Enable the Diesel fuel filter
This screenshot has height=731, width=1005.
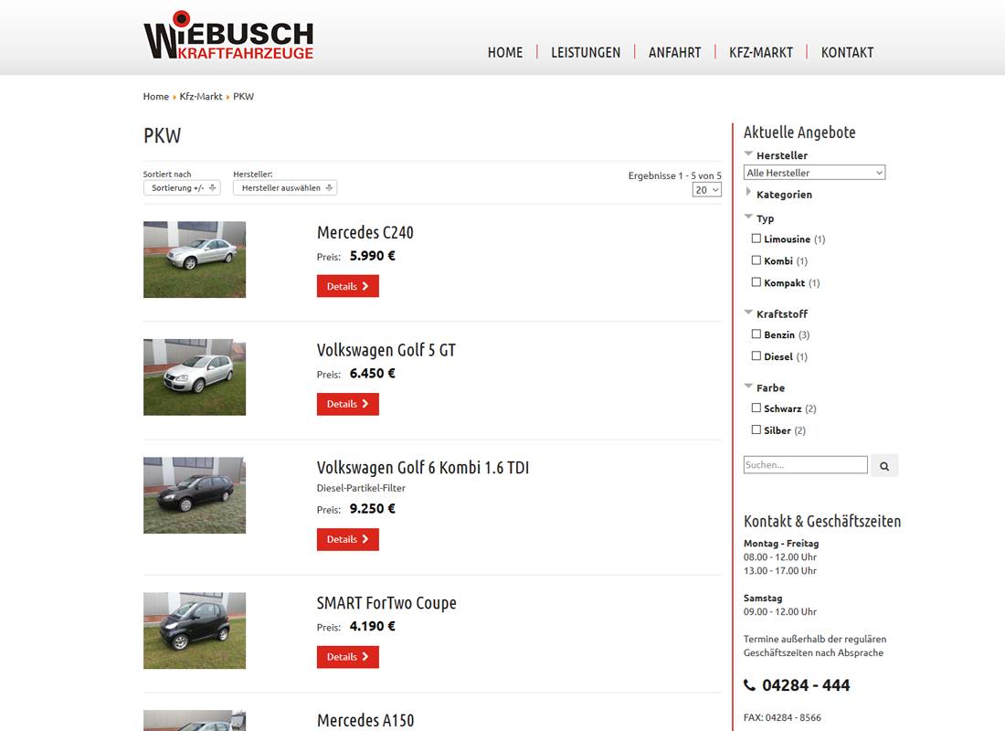click(x=756, y=355)
